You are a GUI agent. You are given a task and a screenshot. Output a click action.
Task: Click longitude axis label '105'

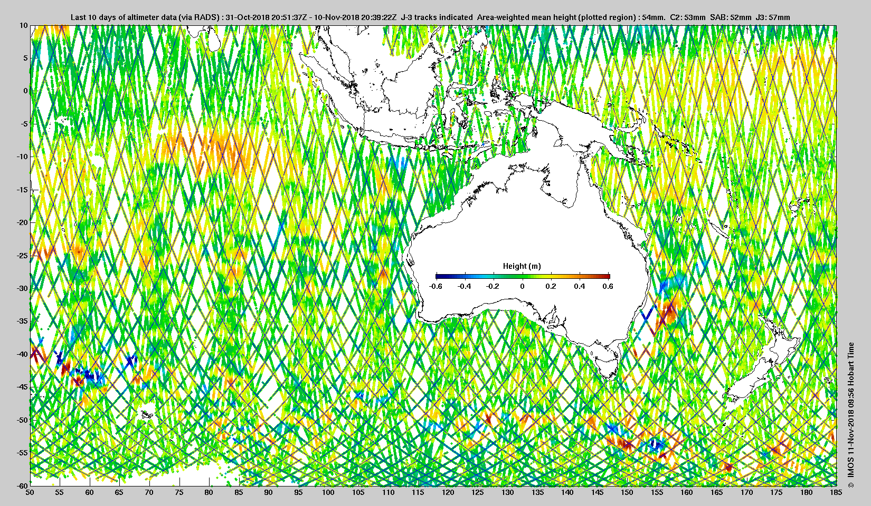click(358, 492)
